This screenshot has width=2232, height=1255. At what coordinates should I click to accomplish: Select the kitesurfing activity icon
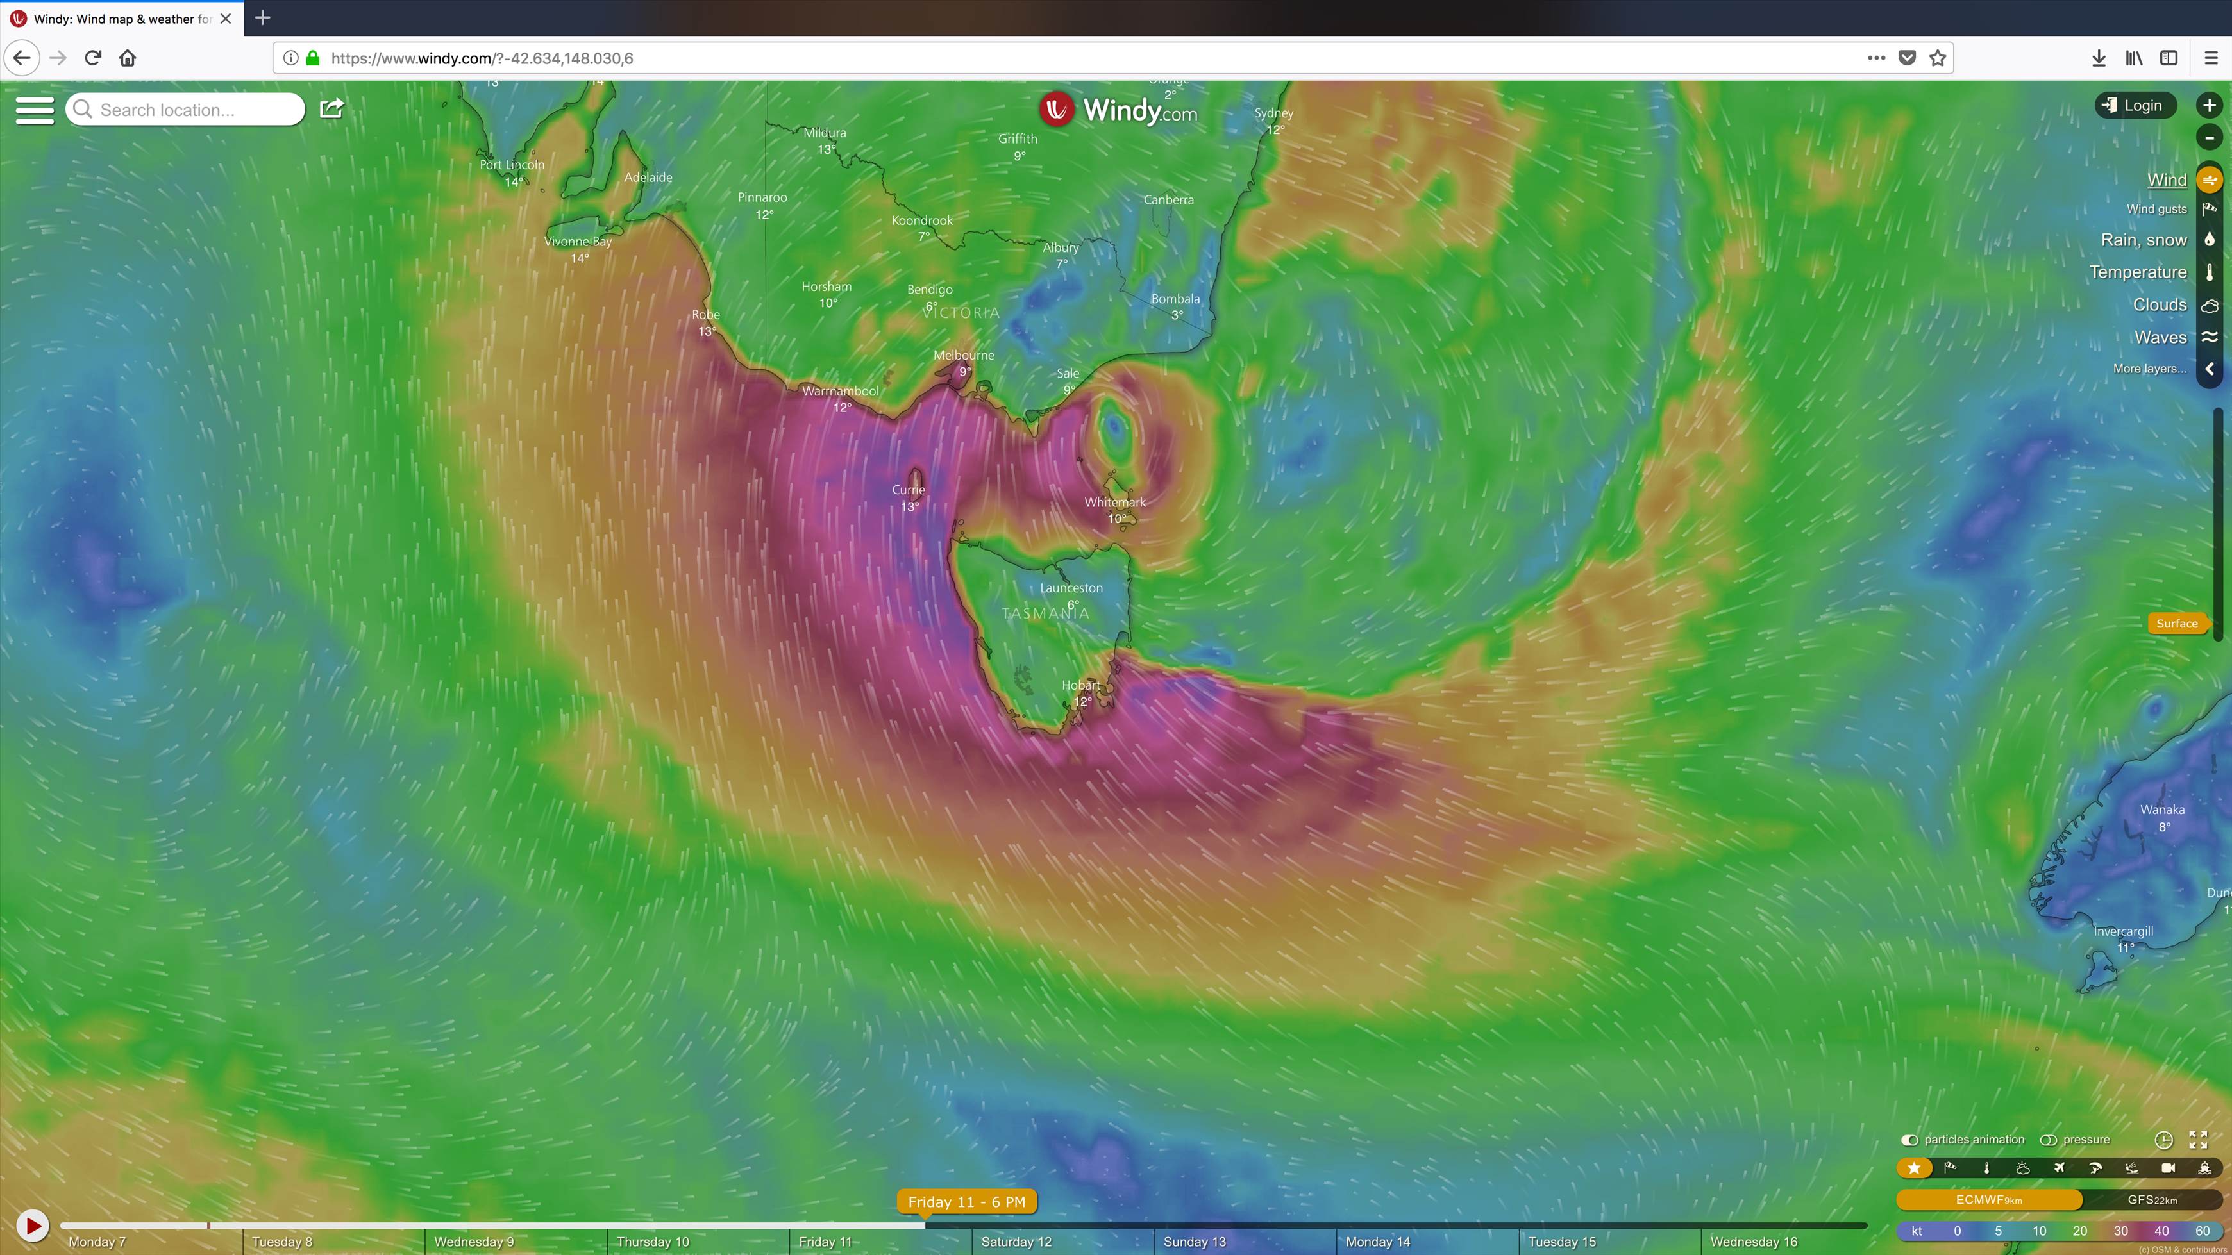point(2131,1168)
